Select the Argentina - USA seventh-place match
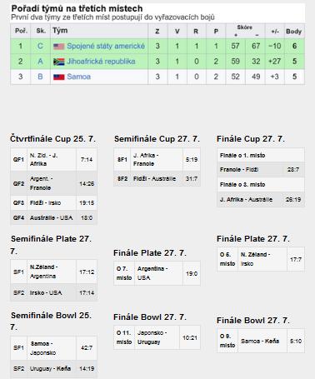The height and width of the screenshot is (379, 315). [157, 273]
